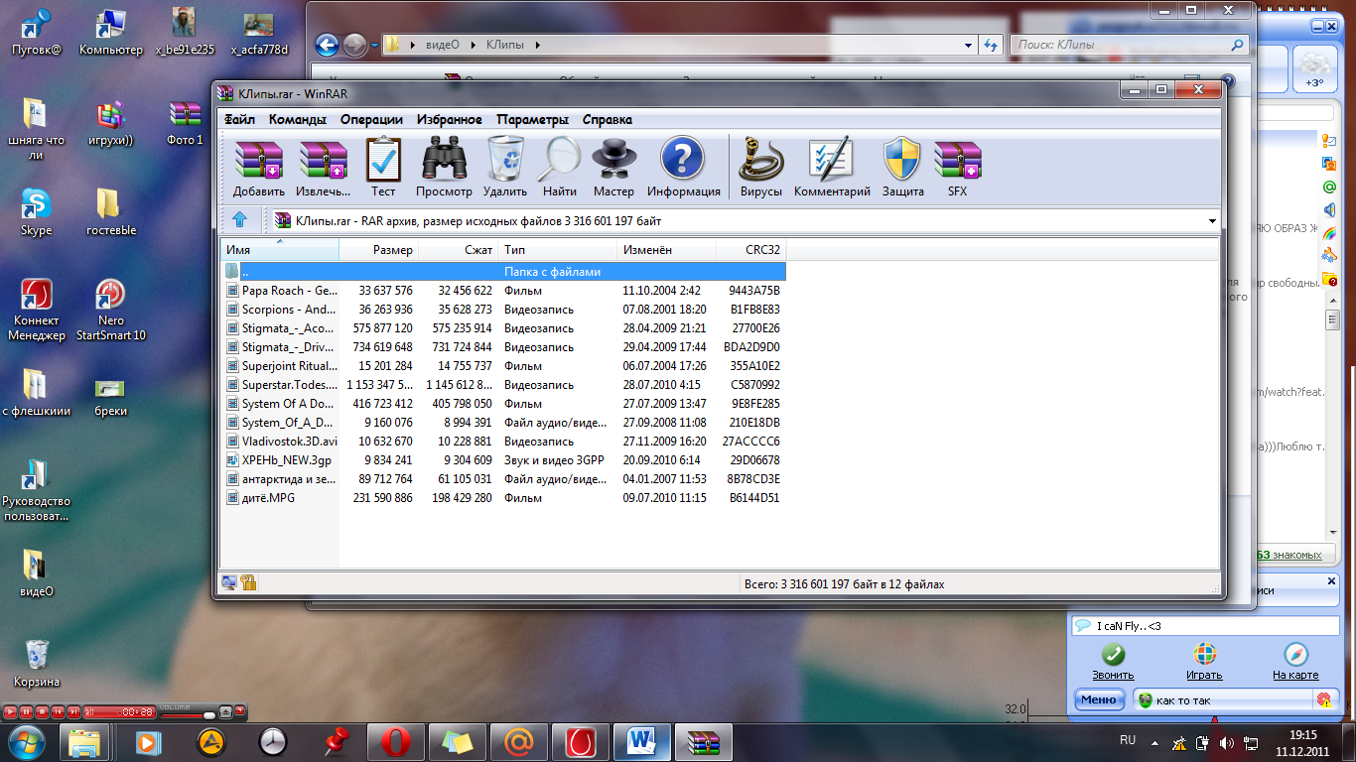Click the Меню button in messenger
Viewport: 1356px width, 762px height.
1100,699
